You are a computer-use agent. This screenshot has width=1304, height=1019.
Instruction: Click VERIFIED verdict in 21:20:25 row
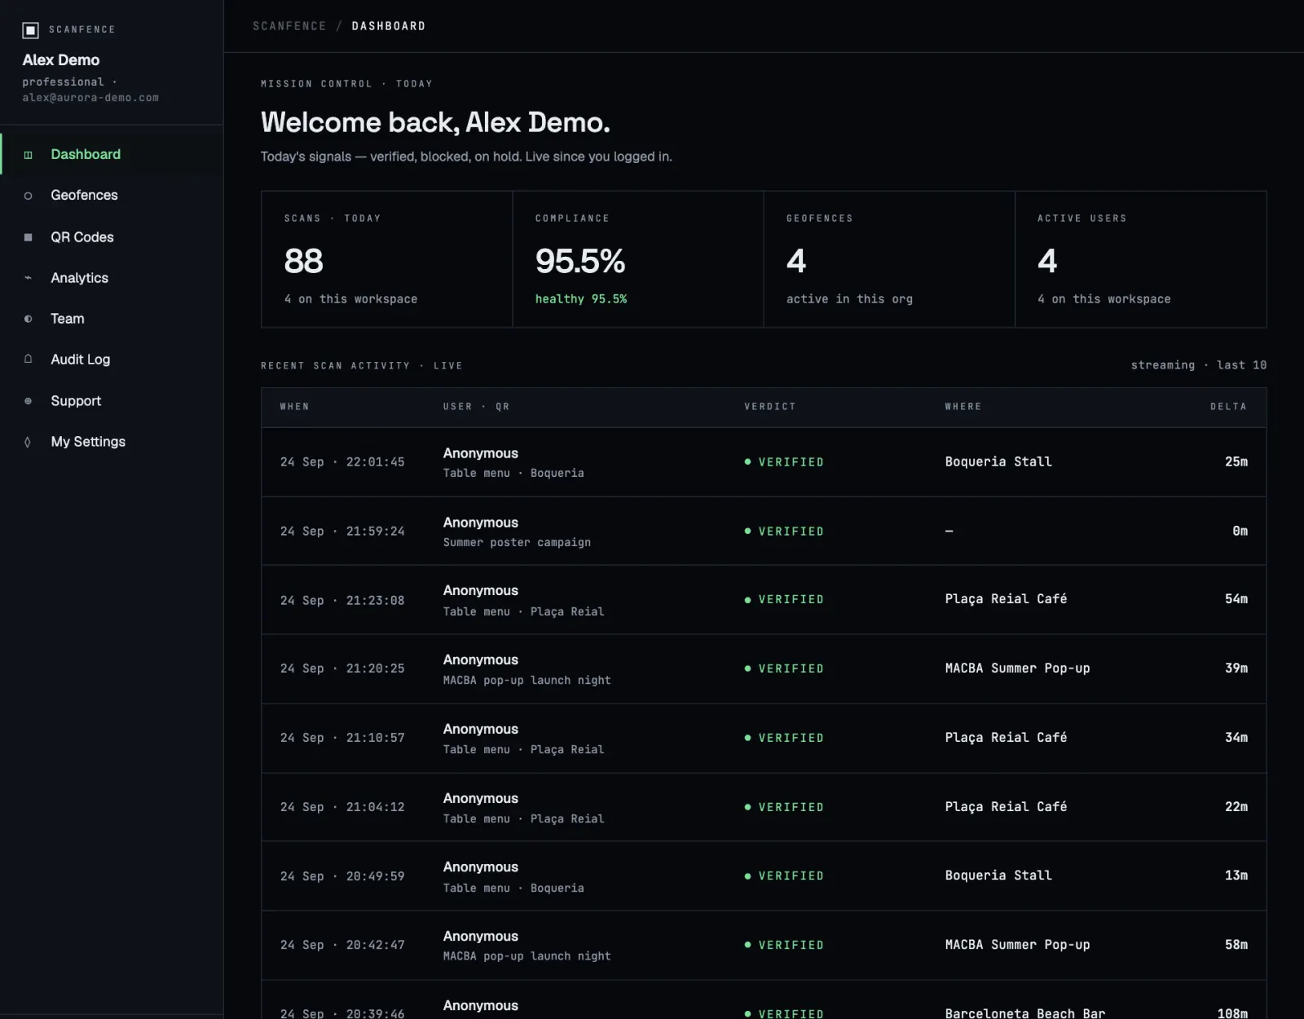click(x=784, y=668)
